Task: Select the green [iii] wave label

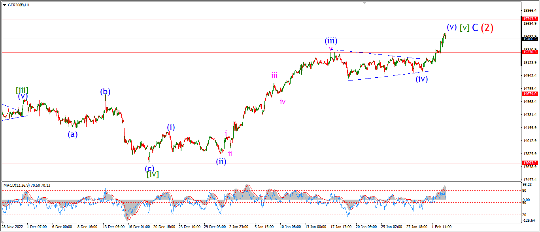Action: tap(22, 90)
